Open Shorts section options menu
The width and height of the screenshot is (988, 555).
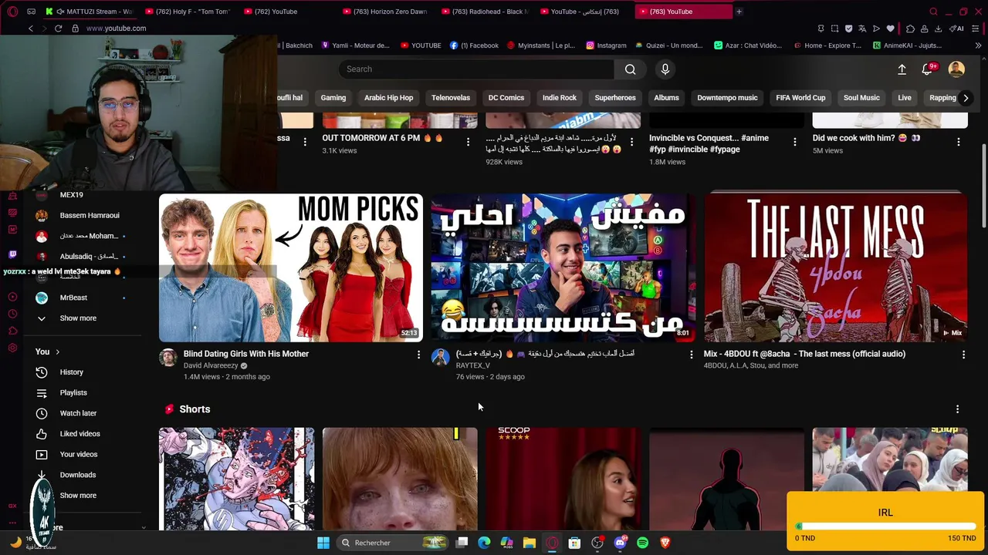[x=957, y=409]
